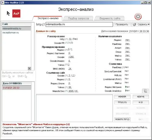Open the Яндекс Блоги 0 link
The width and height of the screenshot is (152, 140).
pyautogui.click(x=69, y=83)
